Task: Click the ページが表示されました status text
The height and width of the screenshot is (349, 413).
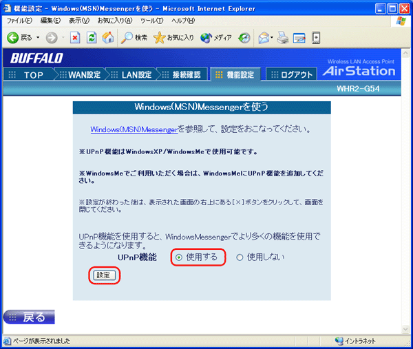Action: point(41,341)
